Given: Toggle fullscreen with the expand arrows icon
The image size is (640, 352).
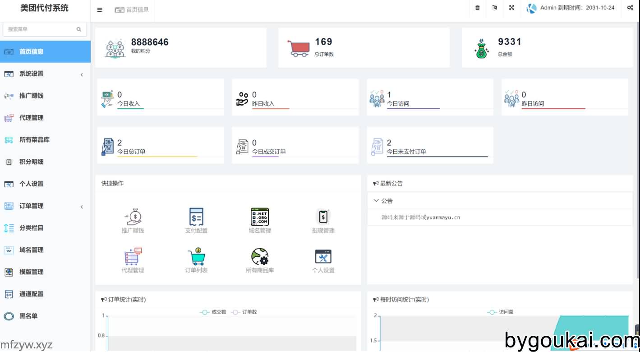Looking at the screenshot, I should pyautogui.click(x=511, y=8).
